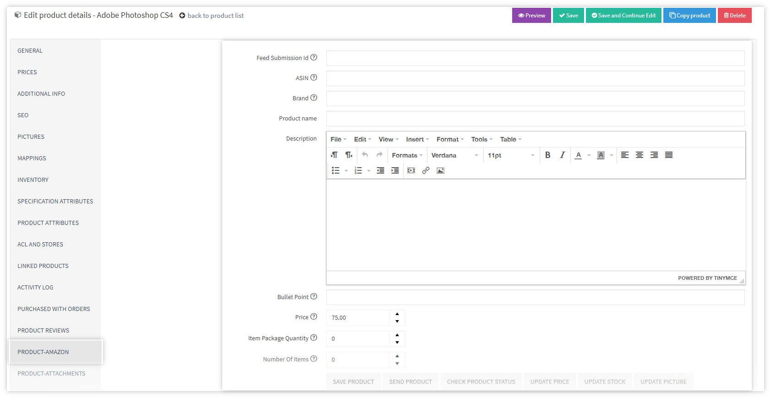The height and width of the screenshot is (398, 771).
Task: Click the insert link icon
Action: click(x=426, y=170)
